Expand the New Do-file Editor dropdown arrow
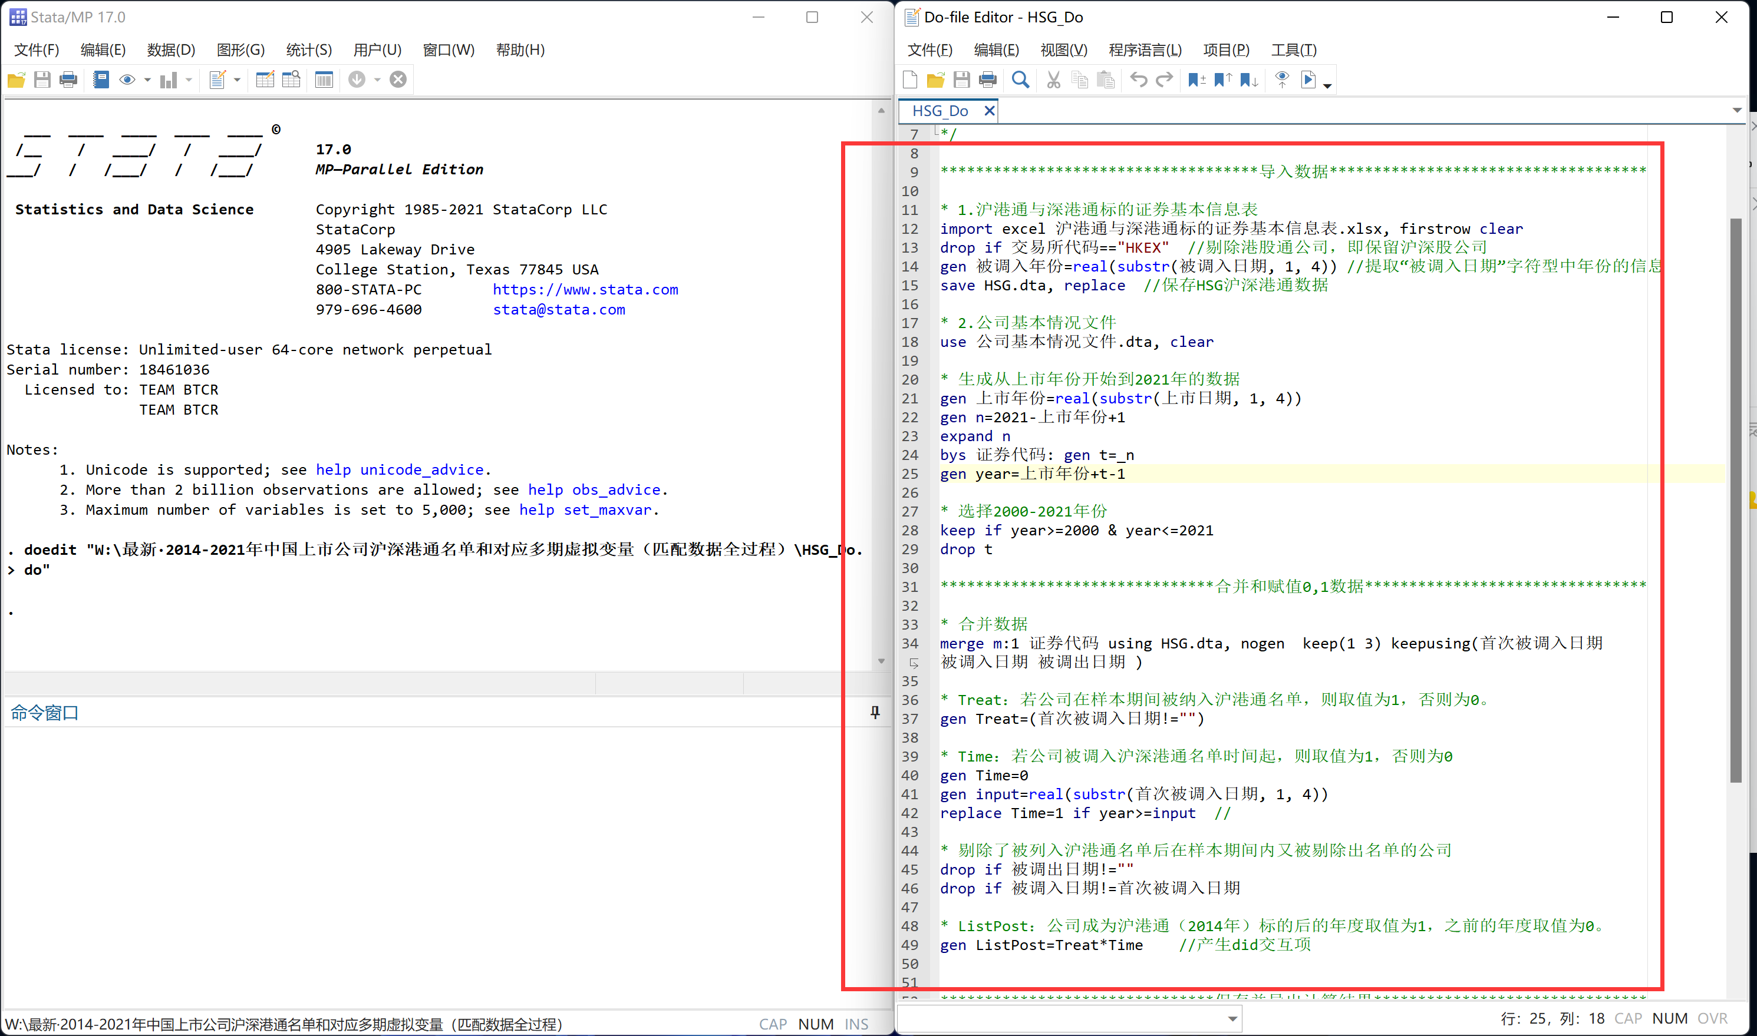The width and height of the screenshot is (1757, 1036). tap(238, 80)
